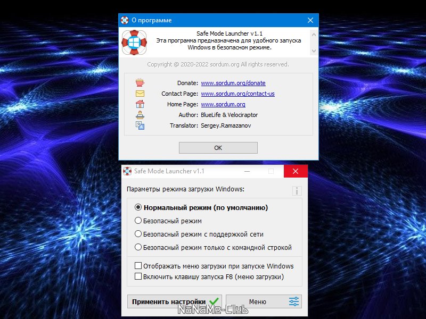Click the large lifebuoy Safe Mode Launcher logo
426x319 pixels.
(x=134, y=43)
